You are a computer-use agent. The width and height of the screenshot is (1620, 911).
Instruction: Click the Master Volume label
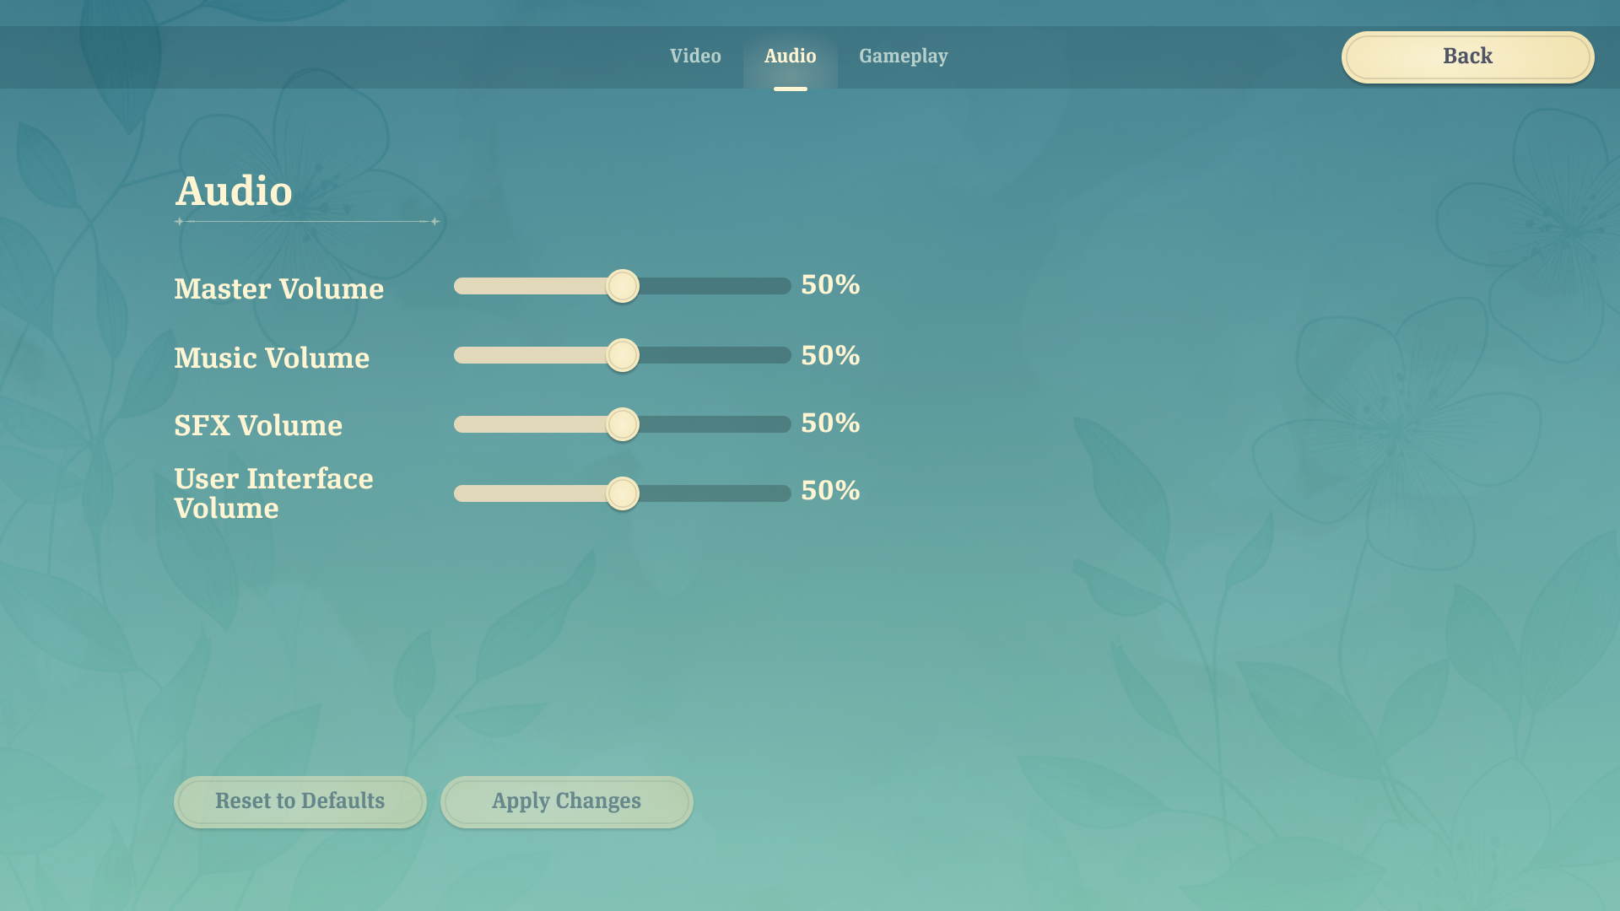click(278, 289)
